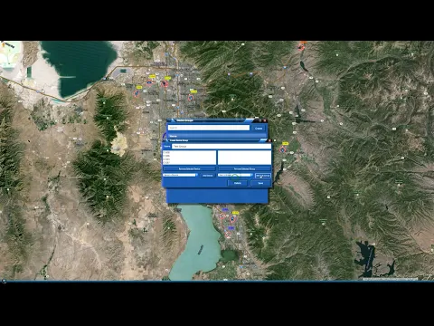This screenshot has height=326, width=434.
Task: Select the black-centered device marker in north cluster
Action: (x=165, y=83)
